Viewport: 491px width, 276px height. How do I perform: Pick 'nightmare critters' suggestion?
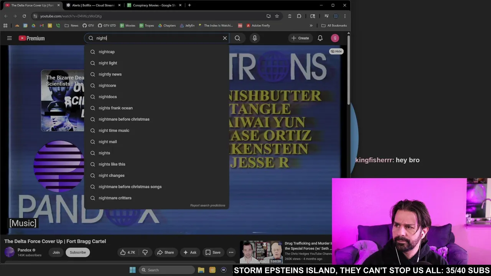[x=157, y=198]
